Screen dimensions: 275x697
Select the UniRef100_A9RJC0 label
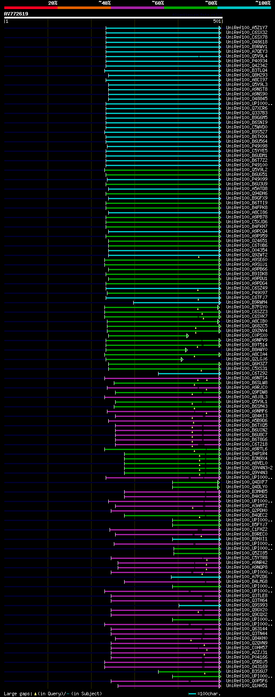pyautogui.click(x=247, y=388)
